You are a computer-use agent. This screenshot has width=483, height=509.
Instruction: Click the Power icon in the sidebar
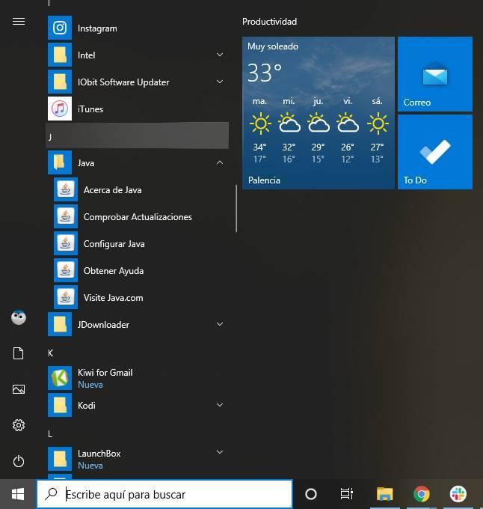(19, 461)
